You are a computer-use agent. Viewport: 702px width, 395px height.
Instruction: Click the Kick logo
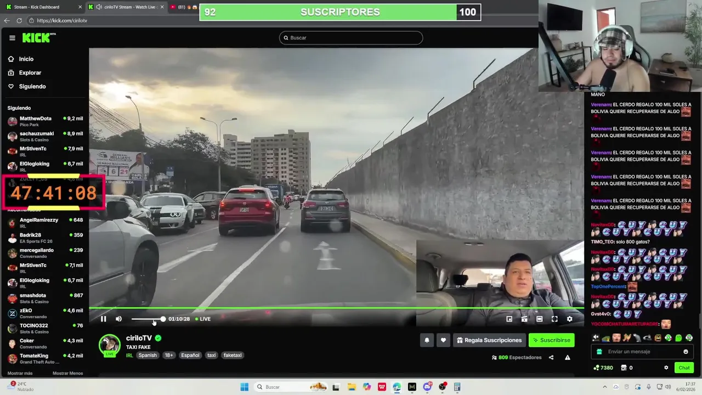(38, 37)
